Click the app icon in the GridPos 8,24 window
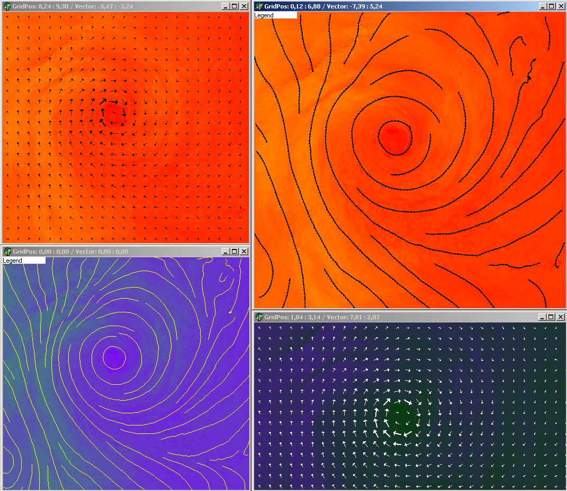Viewport: 567px width, 491px height. click(7, 6)
